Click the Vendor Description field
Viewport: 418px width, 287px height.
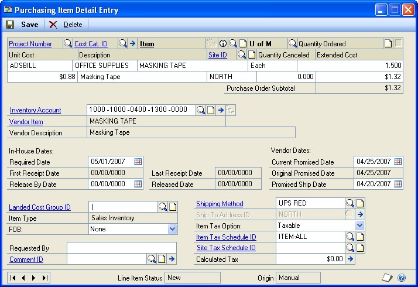[191, 132]
